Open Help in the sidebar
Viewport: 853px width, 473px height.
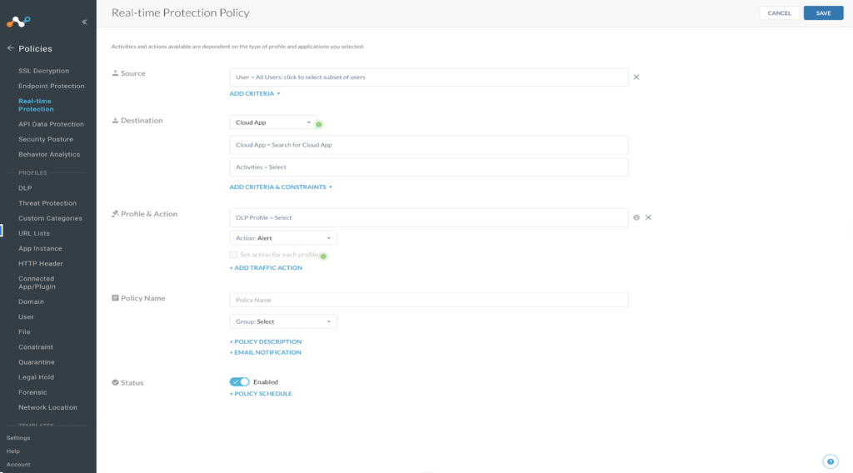[x=13, y=451]
